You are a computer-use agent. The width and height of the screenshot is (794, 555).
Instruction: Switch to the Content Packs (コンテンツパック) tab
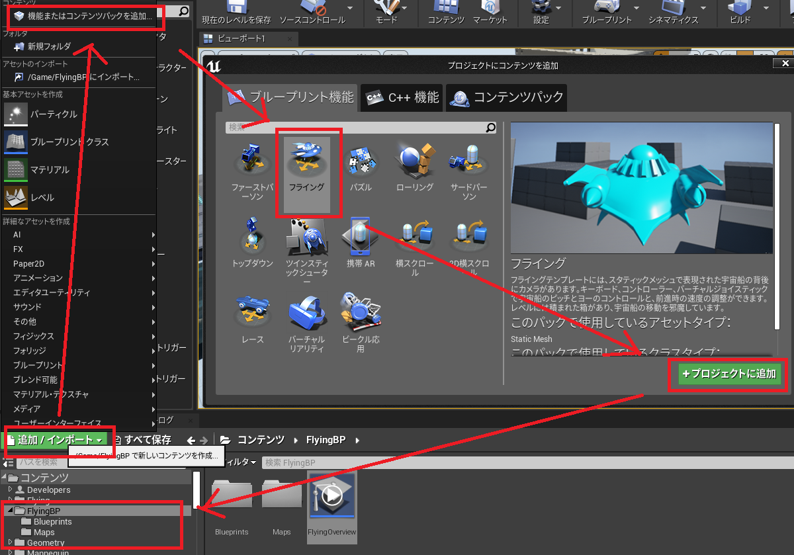(507, 97)
